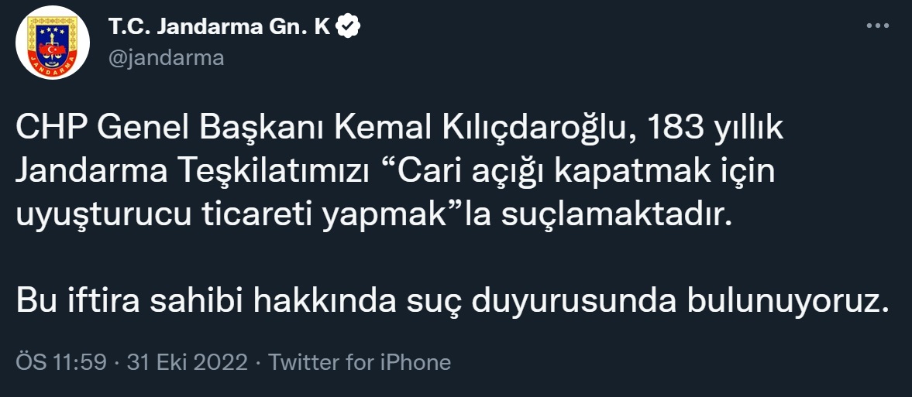
Task: Open the Jandarma profile avatar
Action: click(53, 43)
